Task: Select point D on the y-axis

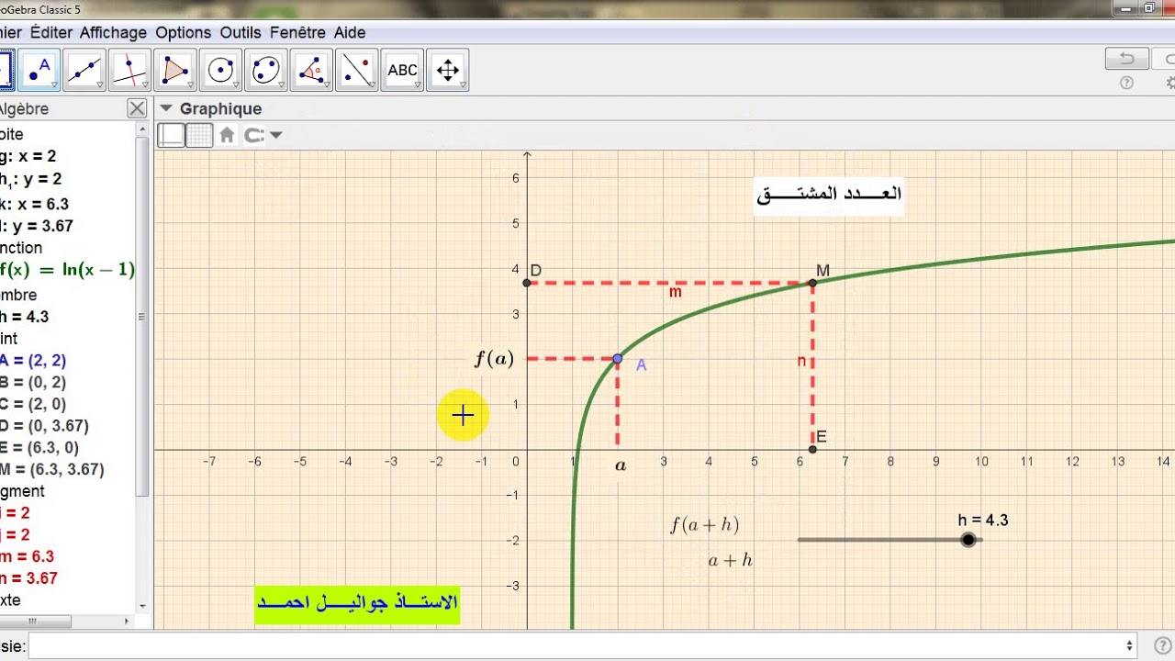Action: click(527, 283)
